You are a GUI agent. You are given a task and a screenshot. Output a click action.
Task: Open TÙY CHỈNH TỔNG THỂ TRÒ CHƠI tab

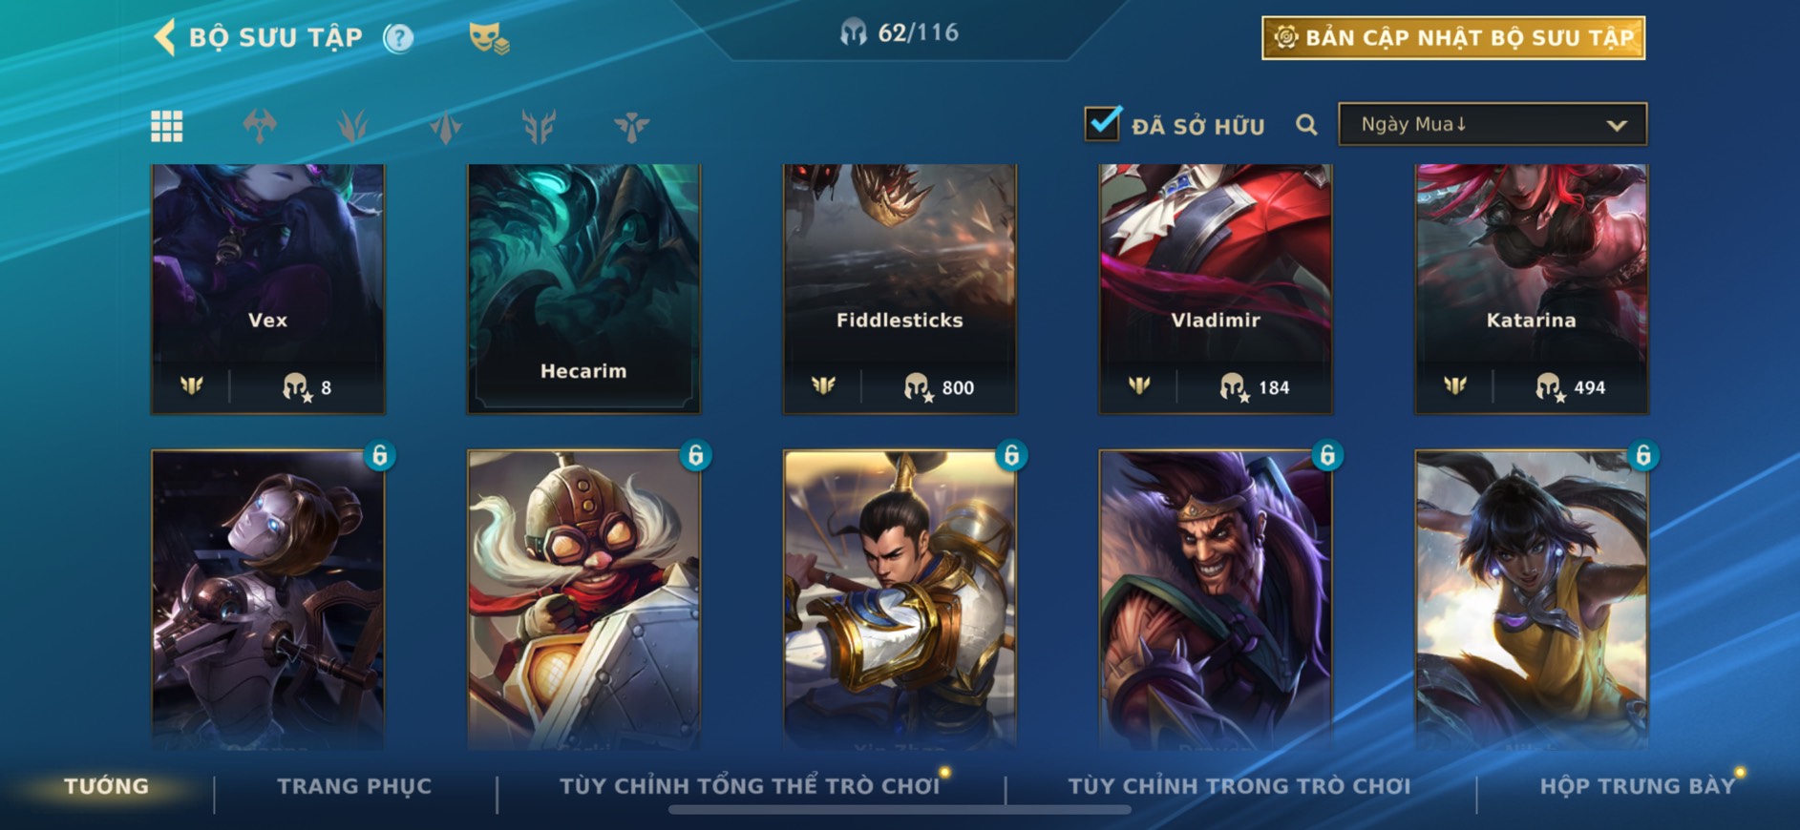(x=750, y=786)
